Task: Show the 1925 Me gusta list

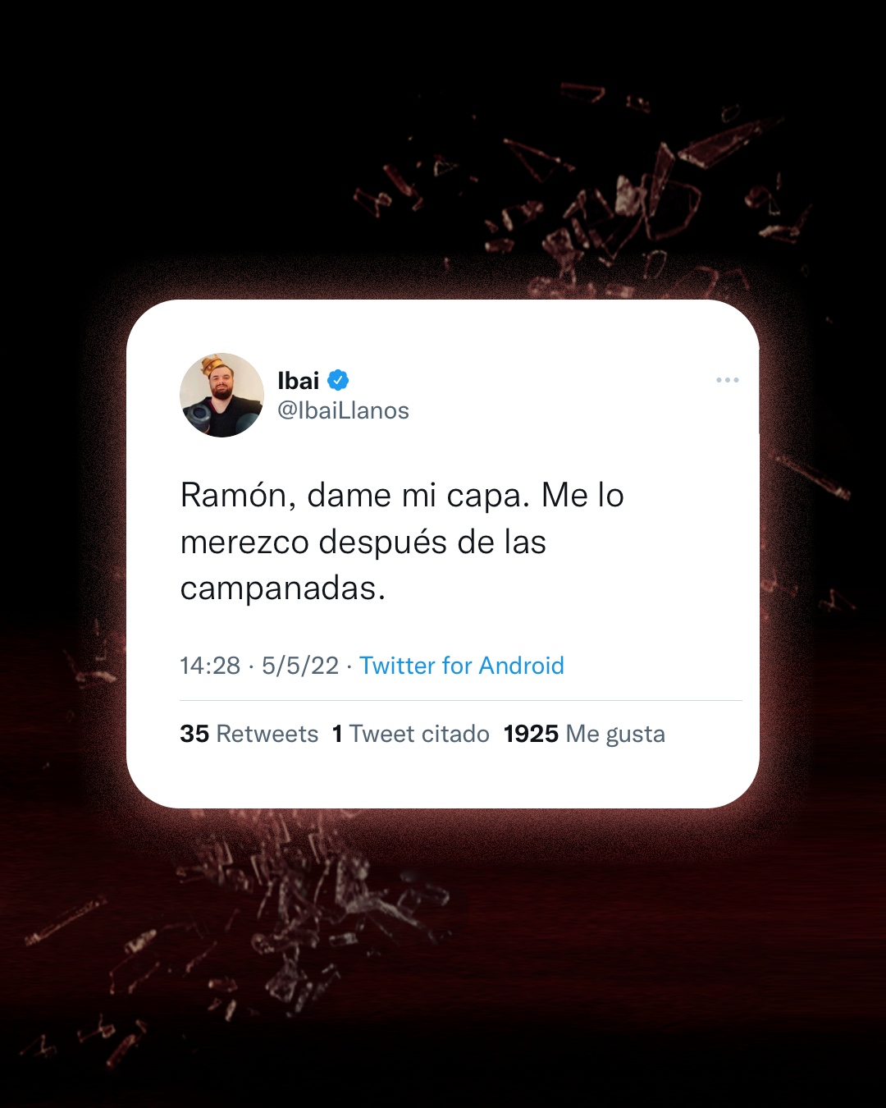Action: coord(584,734)
